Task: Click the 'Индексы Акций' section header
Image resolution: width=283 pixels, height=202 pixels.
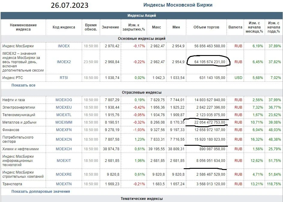Action: (x=142, y=16)
